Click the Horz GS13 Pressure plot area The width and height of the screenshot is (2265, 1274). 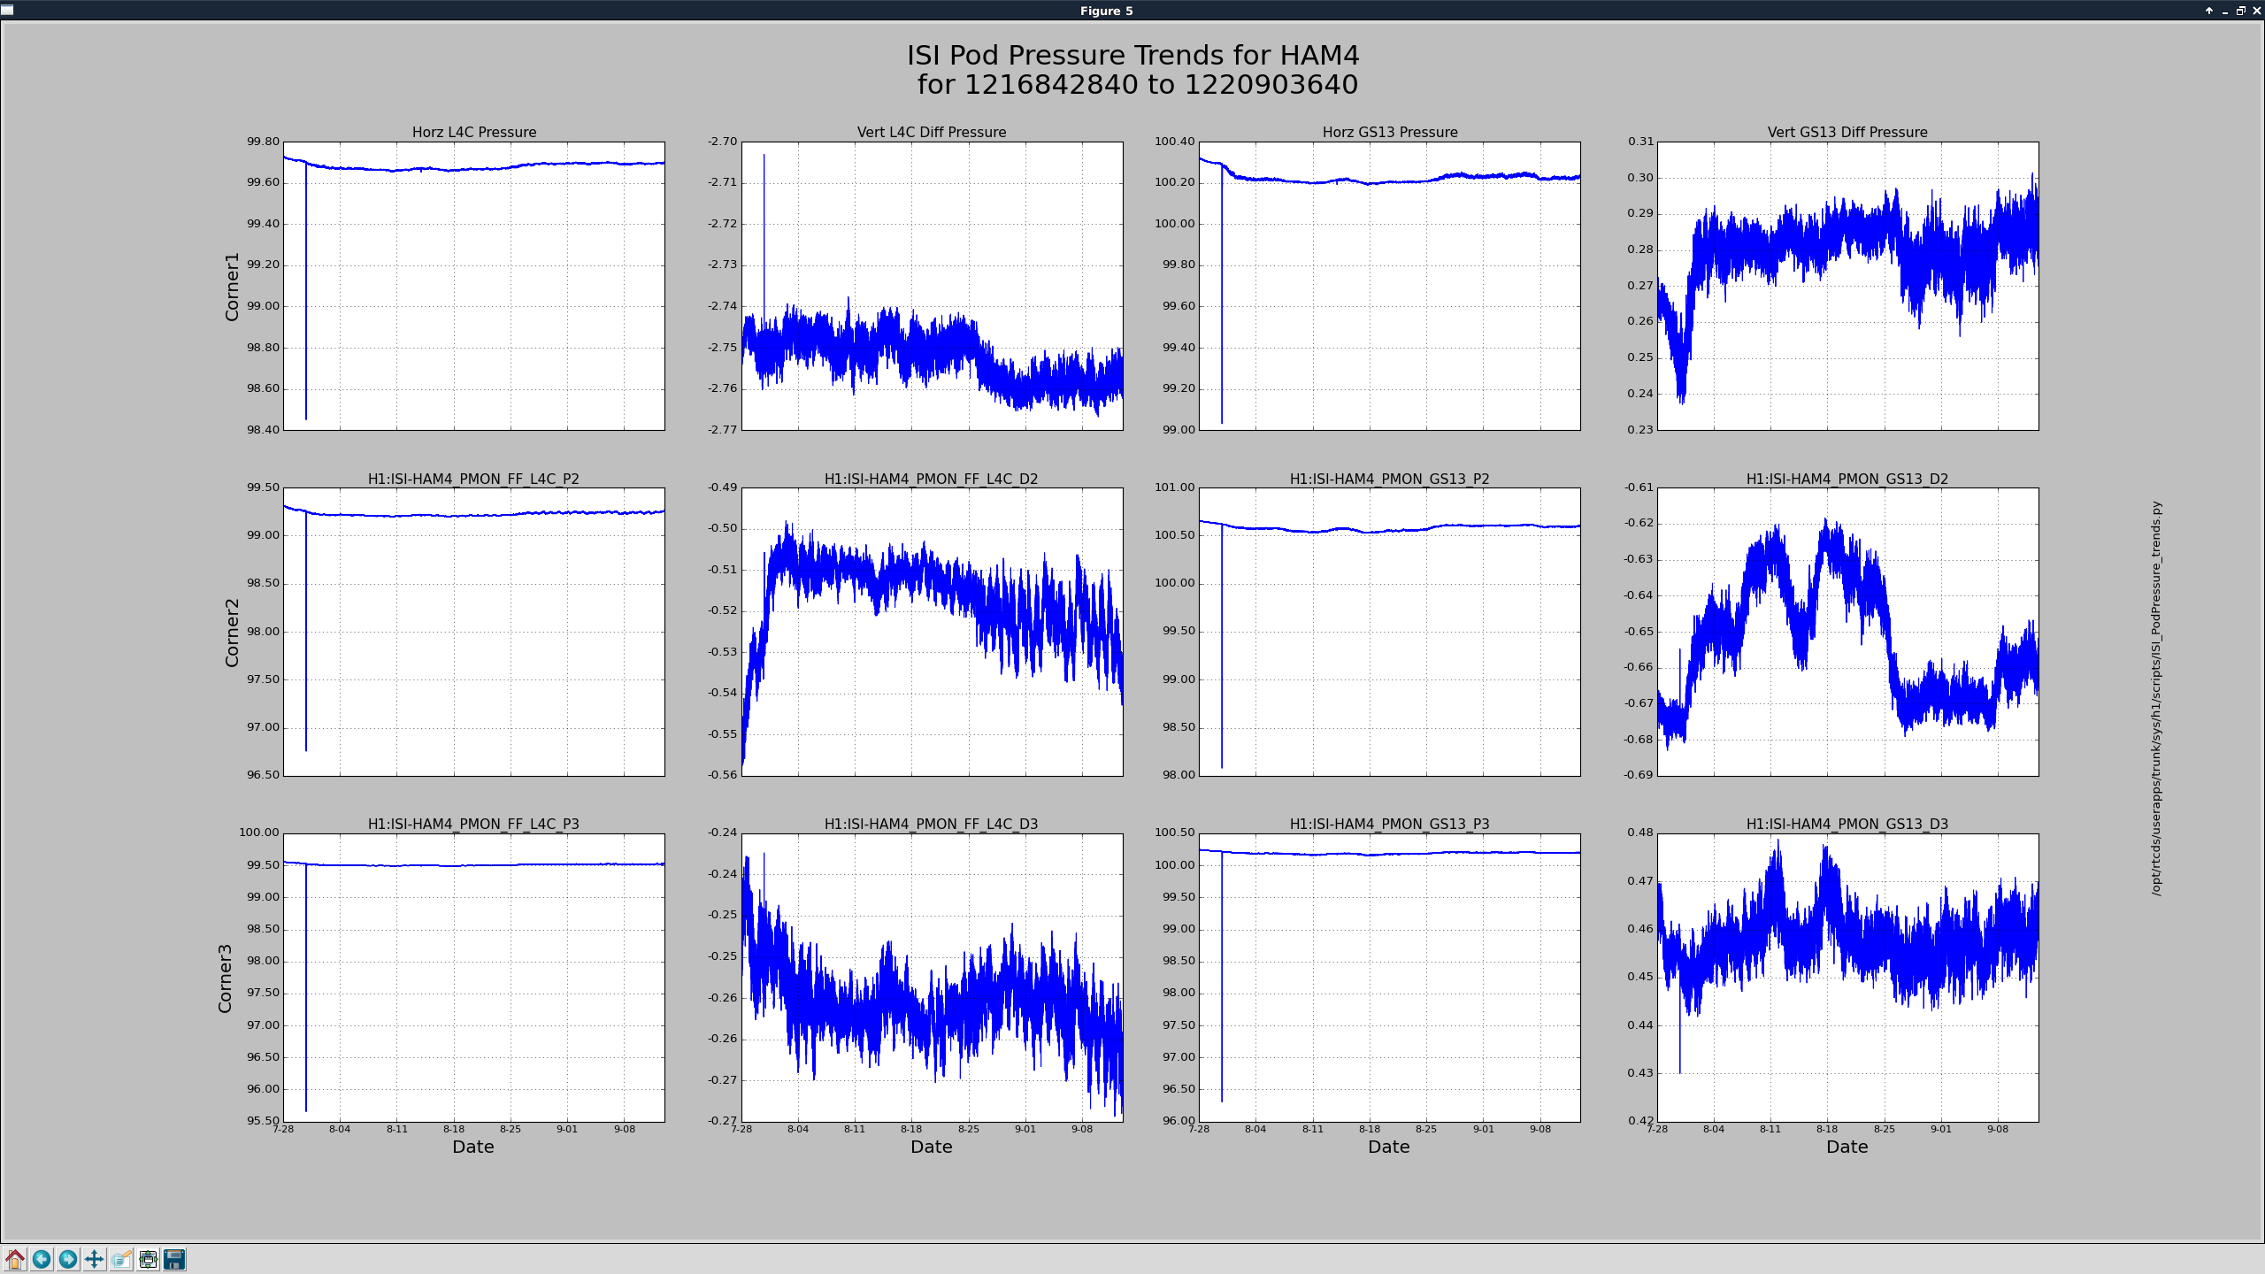(x=1389, y=286)
